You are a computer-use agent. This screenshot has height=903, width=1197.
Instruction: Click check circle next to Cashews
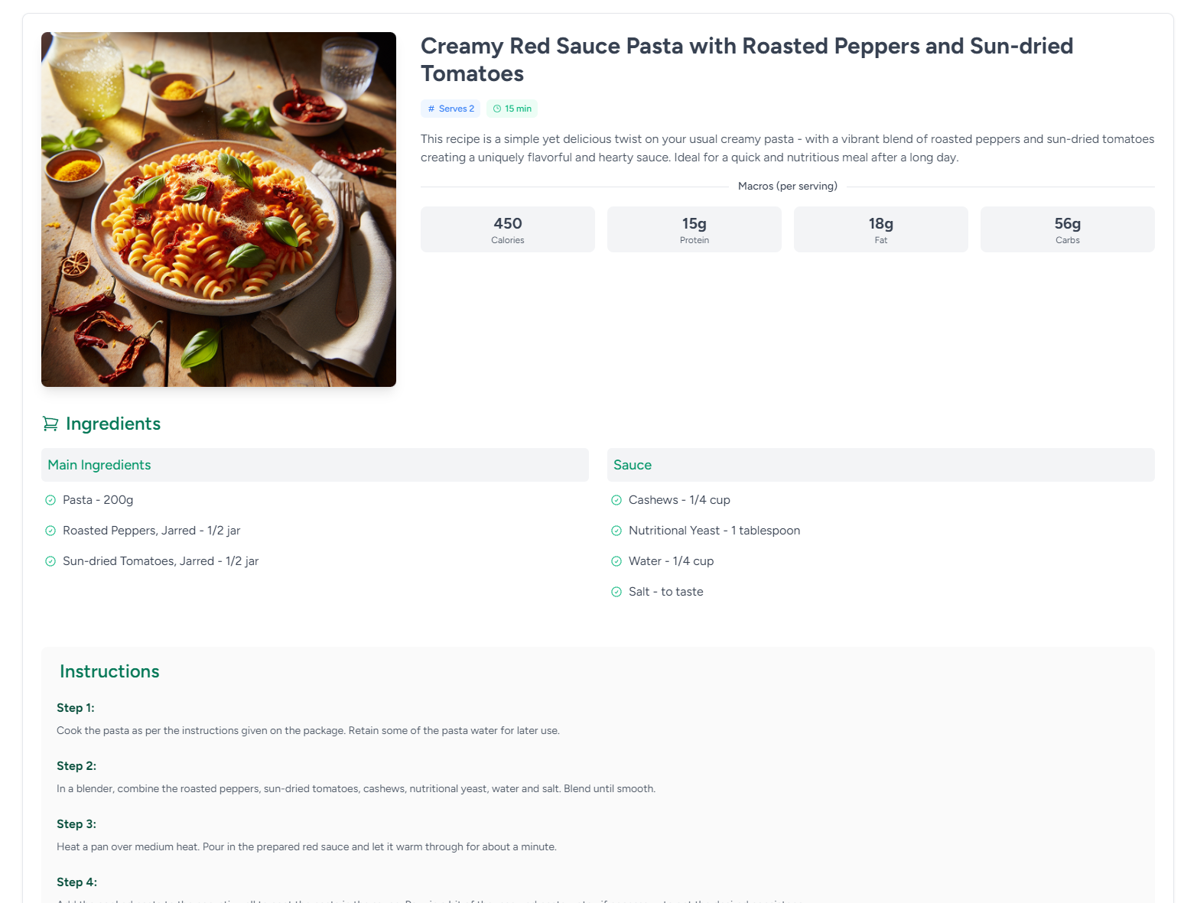(x=616, y=500)
